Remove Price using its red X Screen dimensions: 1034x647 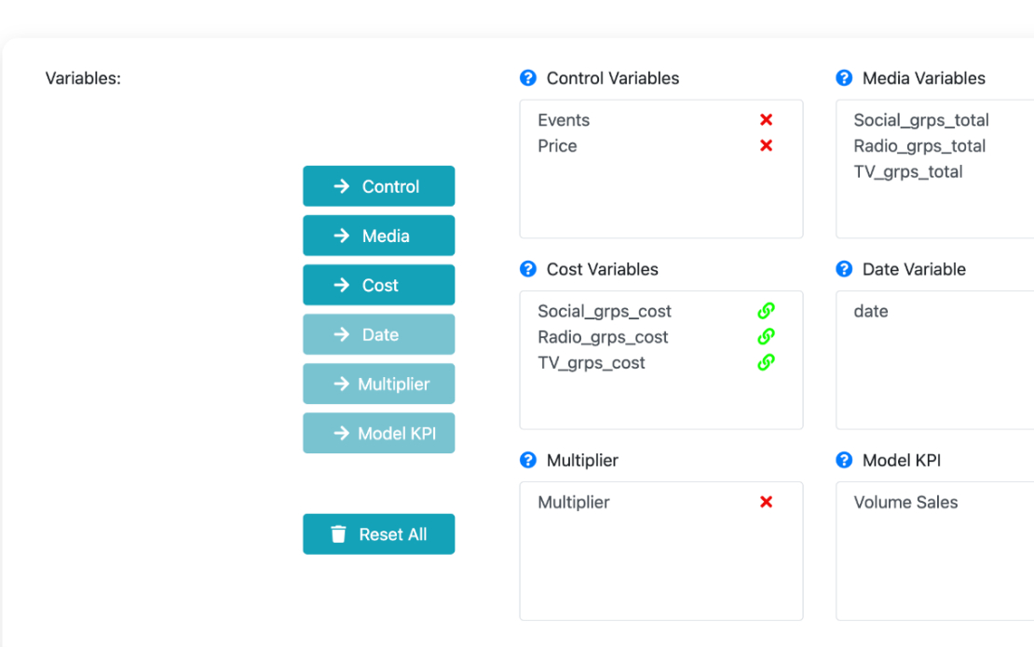click(766, 146)
